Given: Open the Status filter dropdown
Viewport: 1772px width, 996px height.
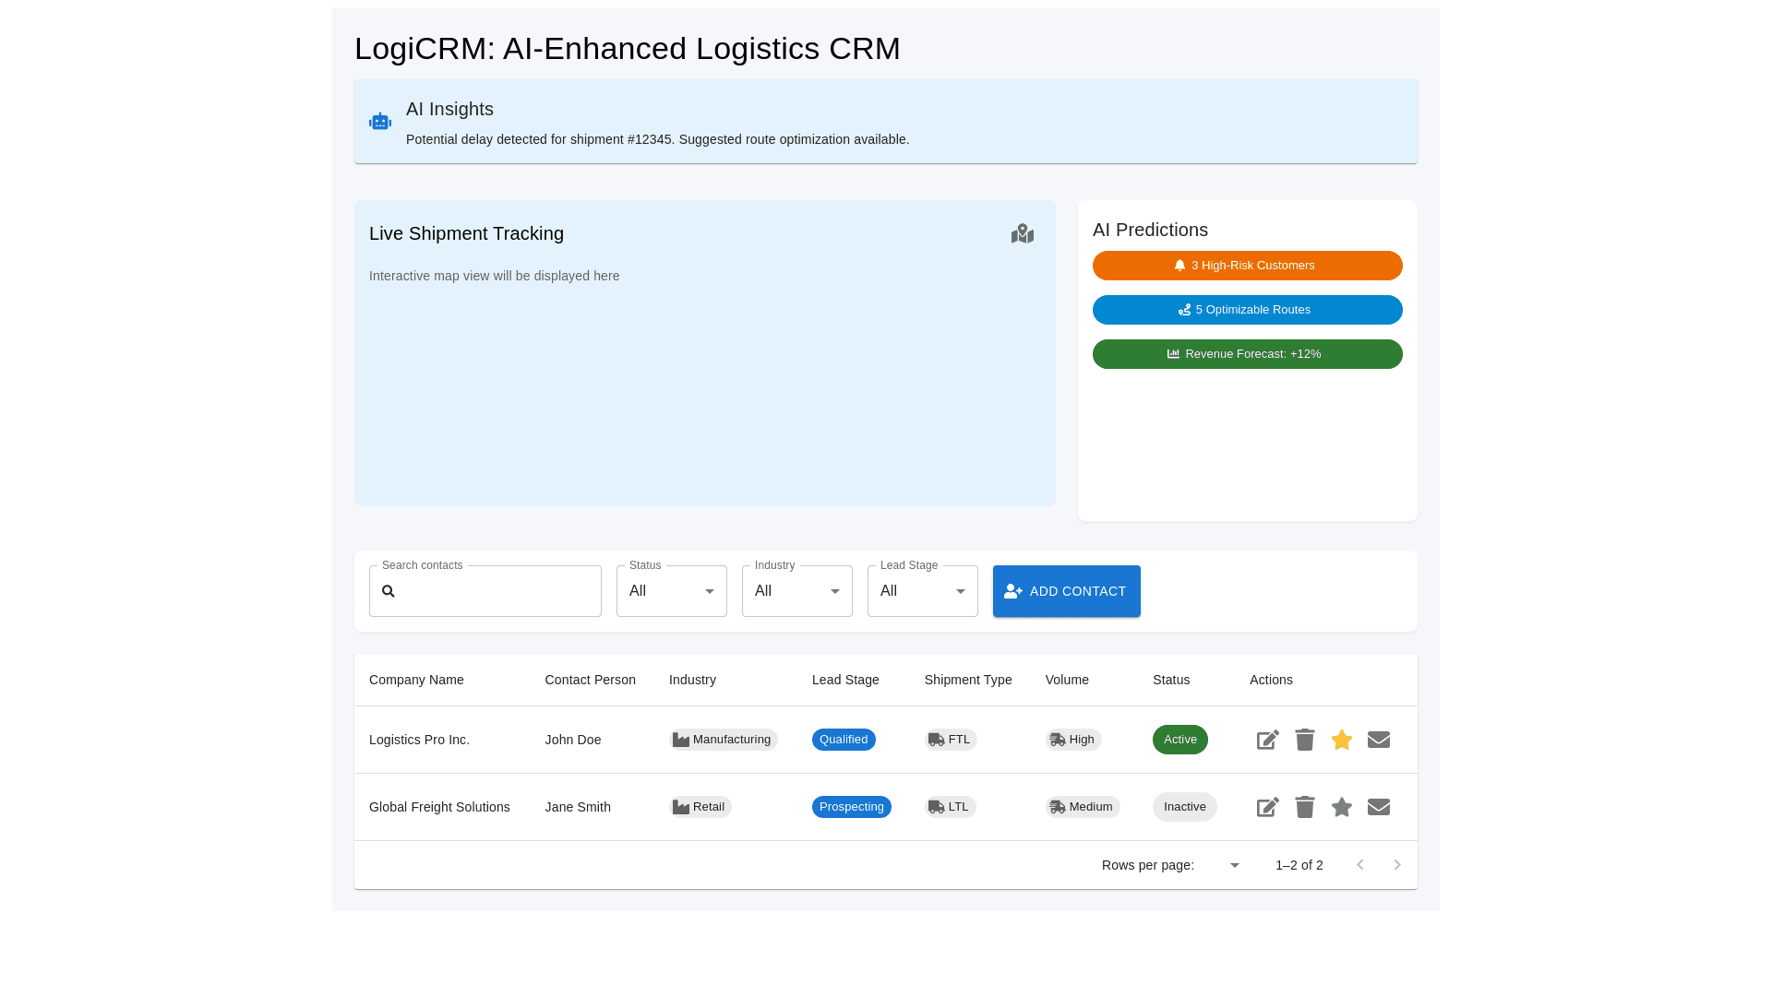Looking at the screenshot, I should point(671,591).
